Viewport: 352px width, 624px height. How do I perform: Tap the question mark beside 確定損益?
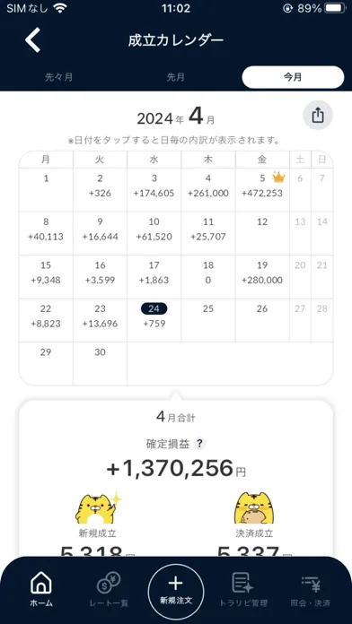coord(199,444)
